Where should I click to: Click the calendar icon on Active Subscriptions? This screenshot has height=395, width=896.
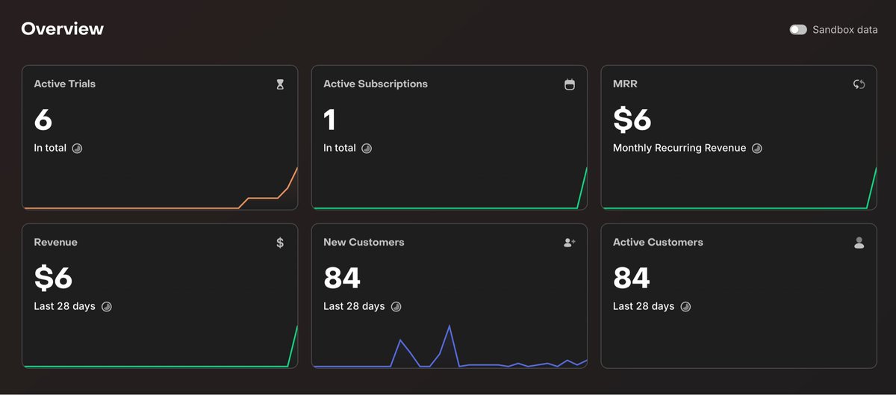(570, 84)
